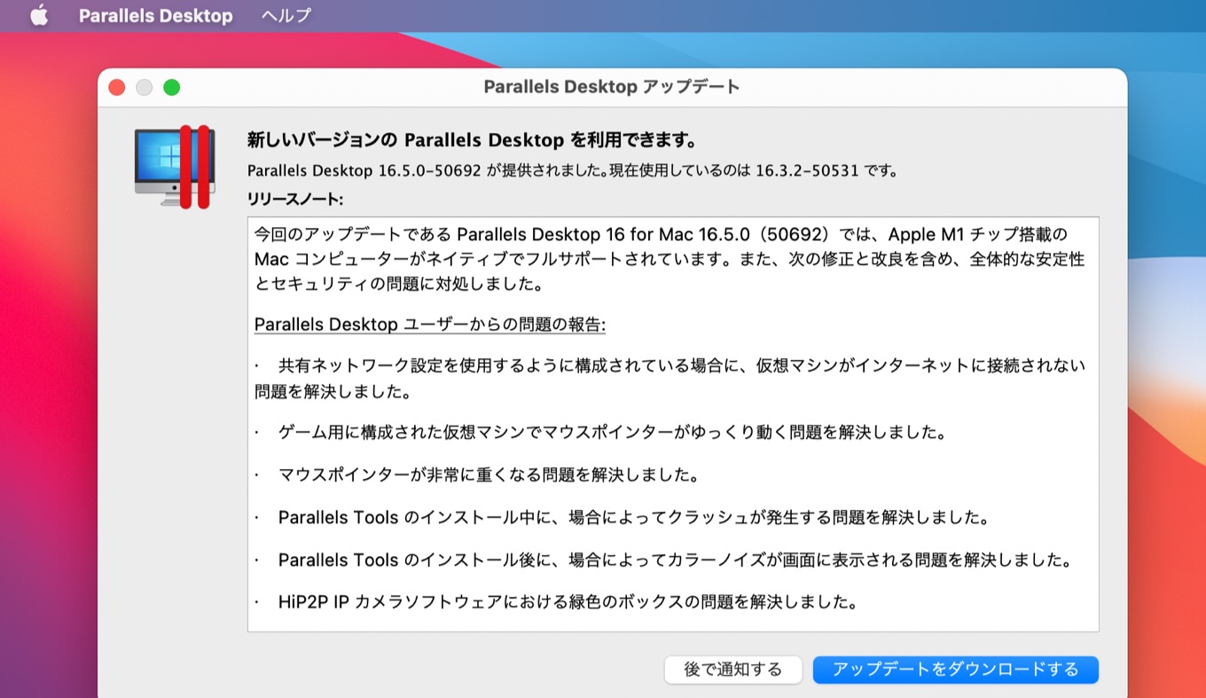Image resolution: width=1206 pixels, height=698 pixels.
Task: Click the Parallels Desktop アップデート window title
Action: tap(612, 87)
